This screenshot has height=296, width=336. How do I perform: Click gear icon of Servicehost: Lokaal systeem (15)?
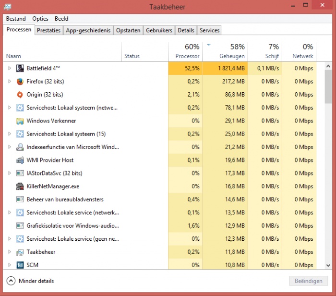[20, 134]
